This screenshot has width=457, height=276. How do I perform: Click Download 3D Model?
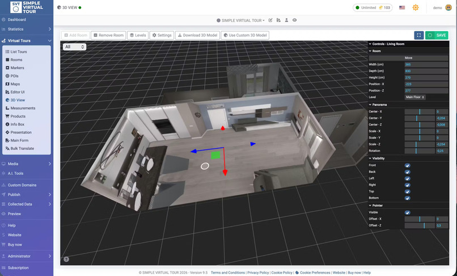coord(197,35)
